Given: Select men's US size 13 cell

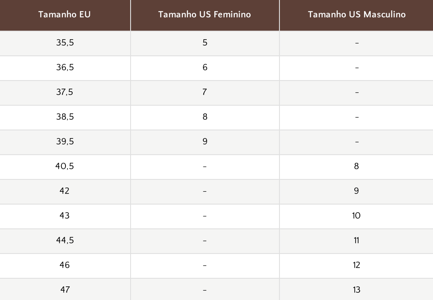Looking at the screenshot, I should click(x=356, y=289).
